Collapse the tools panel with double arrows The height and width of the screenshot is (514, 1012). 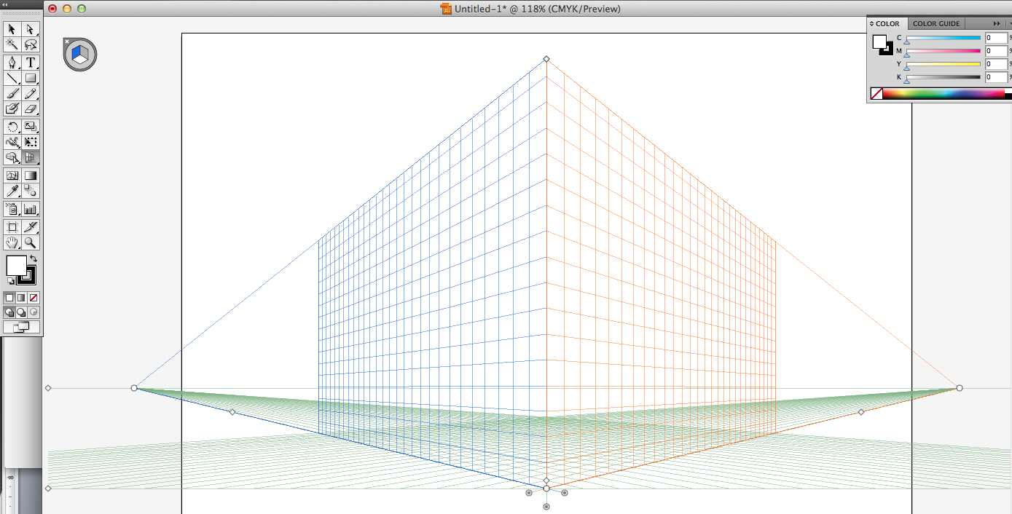click(6, 5)
